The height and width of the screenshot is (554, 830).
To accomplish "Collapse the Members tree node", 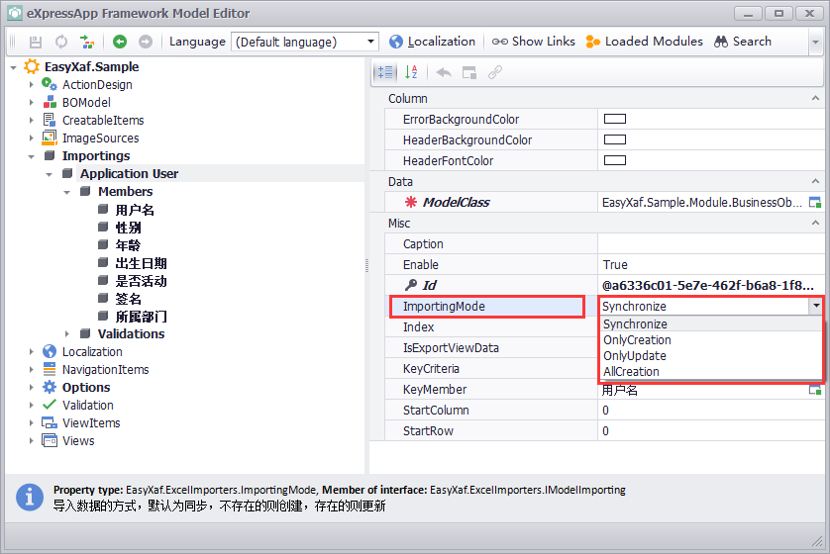I will 67,192.
